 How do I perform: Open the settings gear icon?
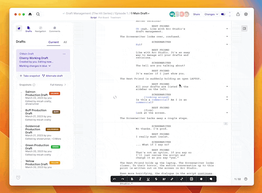246,14
